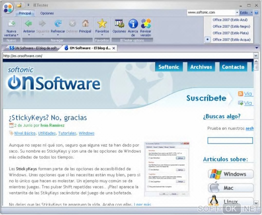Click the search box under ¿Buscas algo?
Viewport: 262px width, 215px height.
230,141
